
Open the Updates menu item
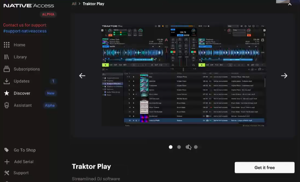click(x=22, y=81)
